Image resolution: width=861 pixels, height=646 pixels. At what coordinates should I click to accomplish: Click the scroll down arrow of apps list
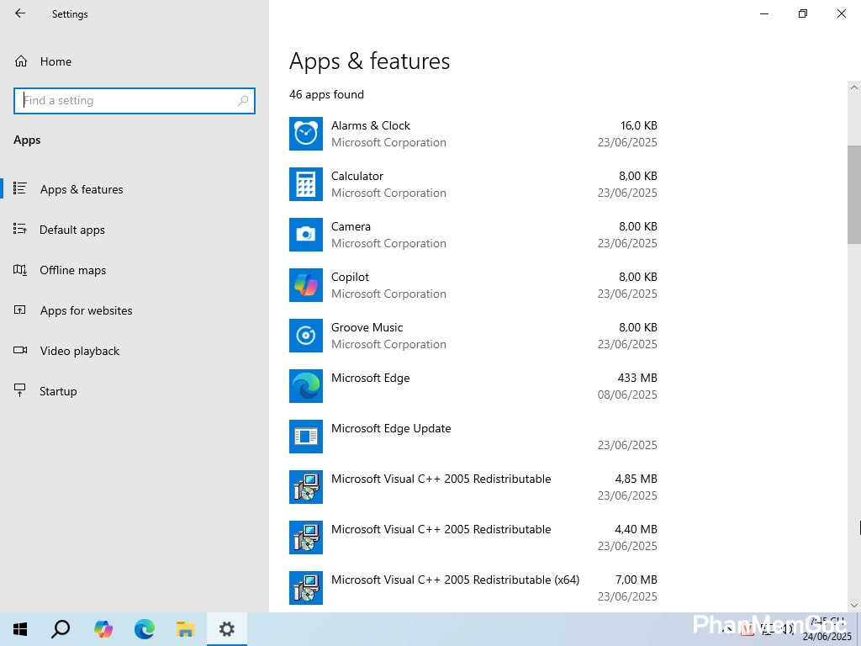[854, 605]
